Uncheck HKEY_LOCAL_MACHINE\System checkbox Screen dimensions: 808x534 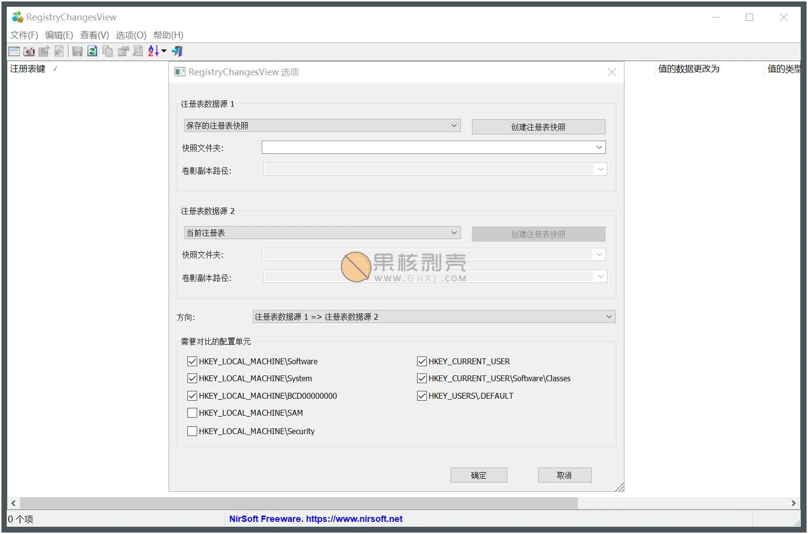tap(192, 378)
